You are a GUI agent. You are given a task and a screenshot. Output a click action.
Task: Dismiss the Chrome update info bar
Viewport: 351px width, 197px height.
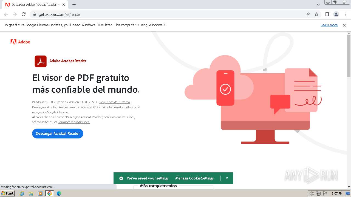point(344,25)
